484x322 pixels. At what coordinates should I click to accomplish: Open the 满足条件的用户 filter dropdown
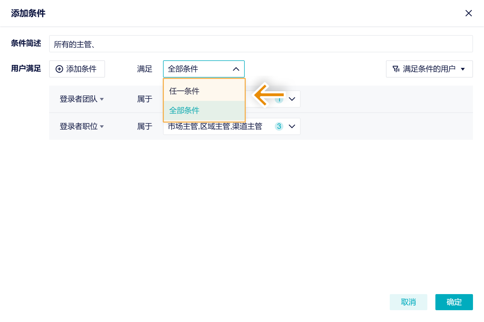(x=429, y=69)
